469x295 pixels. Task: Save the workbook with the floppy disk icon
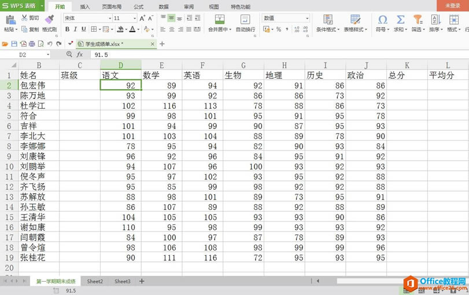click(x=14, y=44)
